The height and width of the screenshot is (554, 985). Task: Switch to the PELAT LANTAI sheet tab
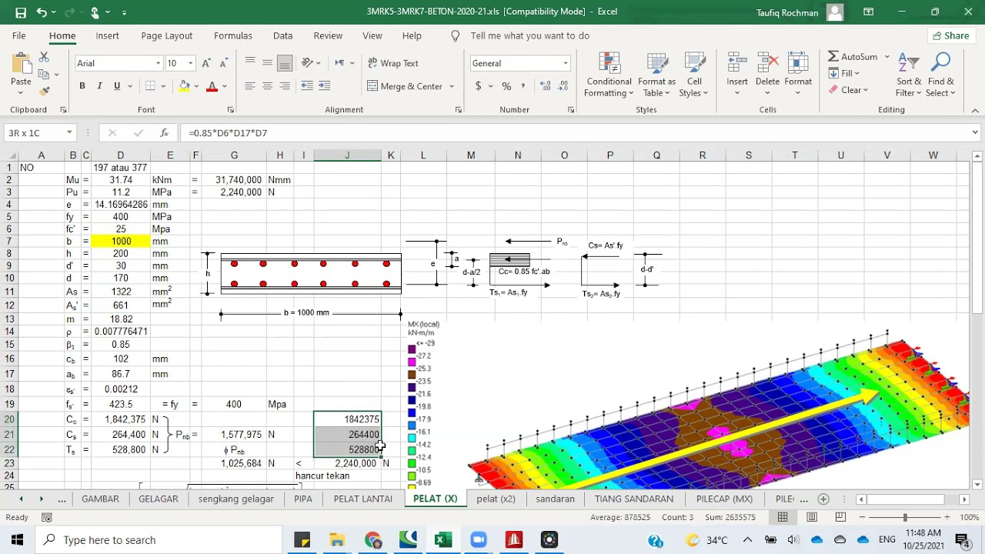pos(362,499)
